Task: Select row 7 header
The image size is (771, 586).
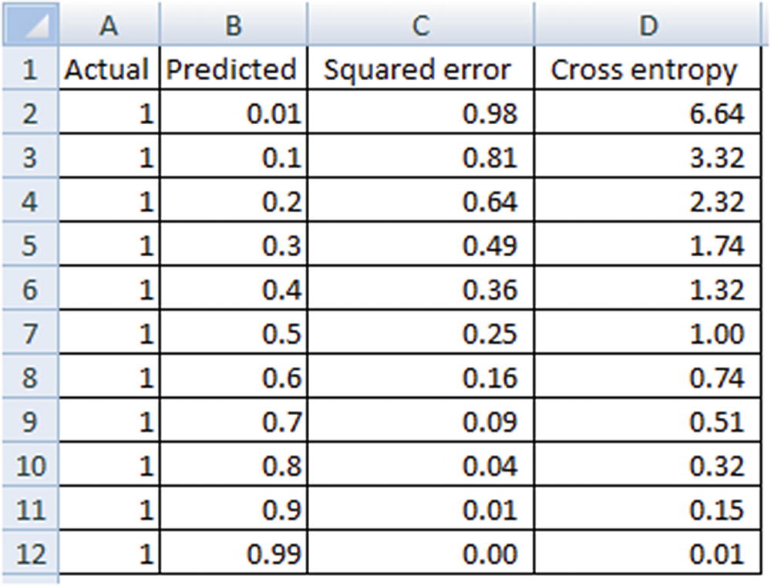Action: tap(29, 334)
